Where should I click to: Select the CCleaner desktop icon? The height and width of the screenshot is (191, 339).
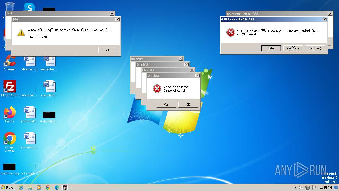coord(10,63)
